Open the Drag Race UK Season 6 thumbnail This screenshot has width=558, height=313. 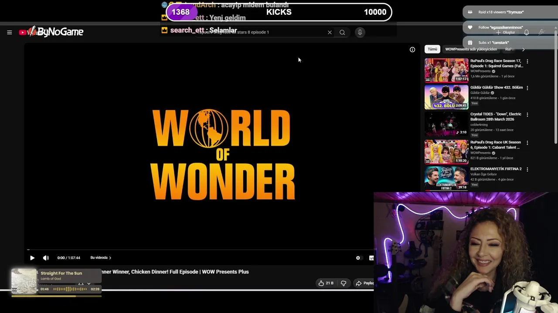coord(446,151)
